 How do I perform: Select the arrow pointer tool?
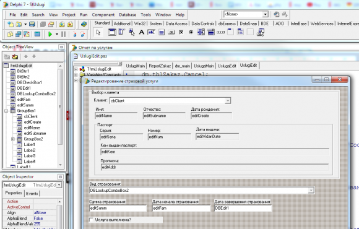click(x=98, y=32)
